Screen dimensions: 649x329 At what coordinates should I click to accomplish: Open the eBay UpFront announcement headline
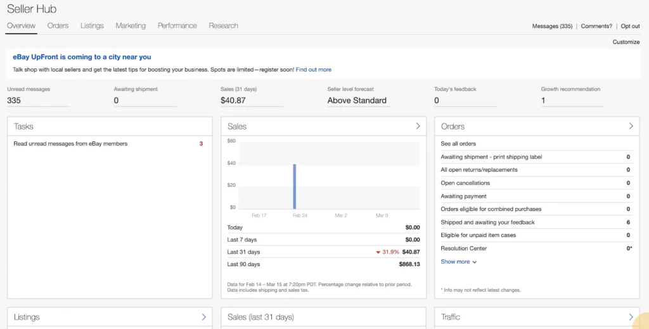[x=82, y=57]
